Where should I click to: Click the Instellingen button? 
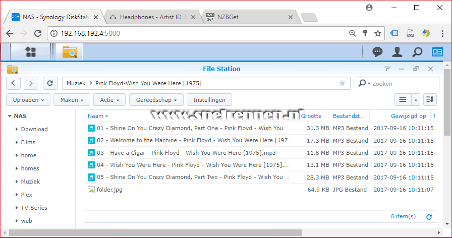click(209, 100)
